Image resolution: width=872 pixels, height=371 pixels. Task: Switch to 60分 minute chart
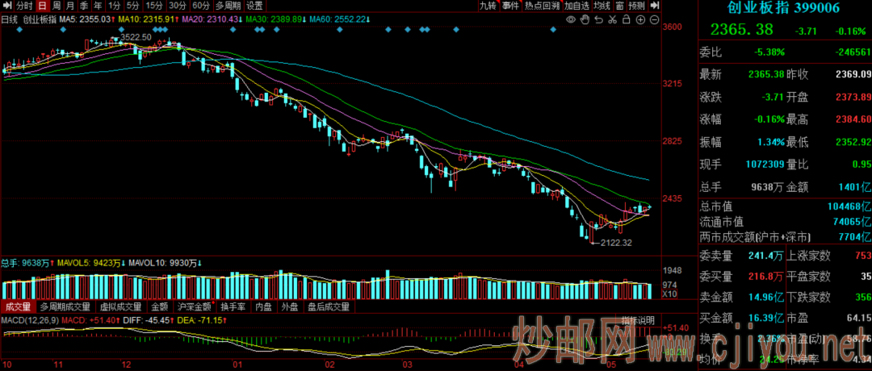(x=201, y=6)
